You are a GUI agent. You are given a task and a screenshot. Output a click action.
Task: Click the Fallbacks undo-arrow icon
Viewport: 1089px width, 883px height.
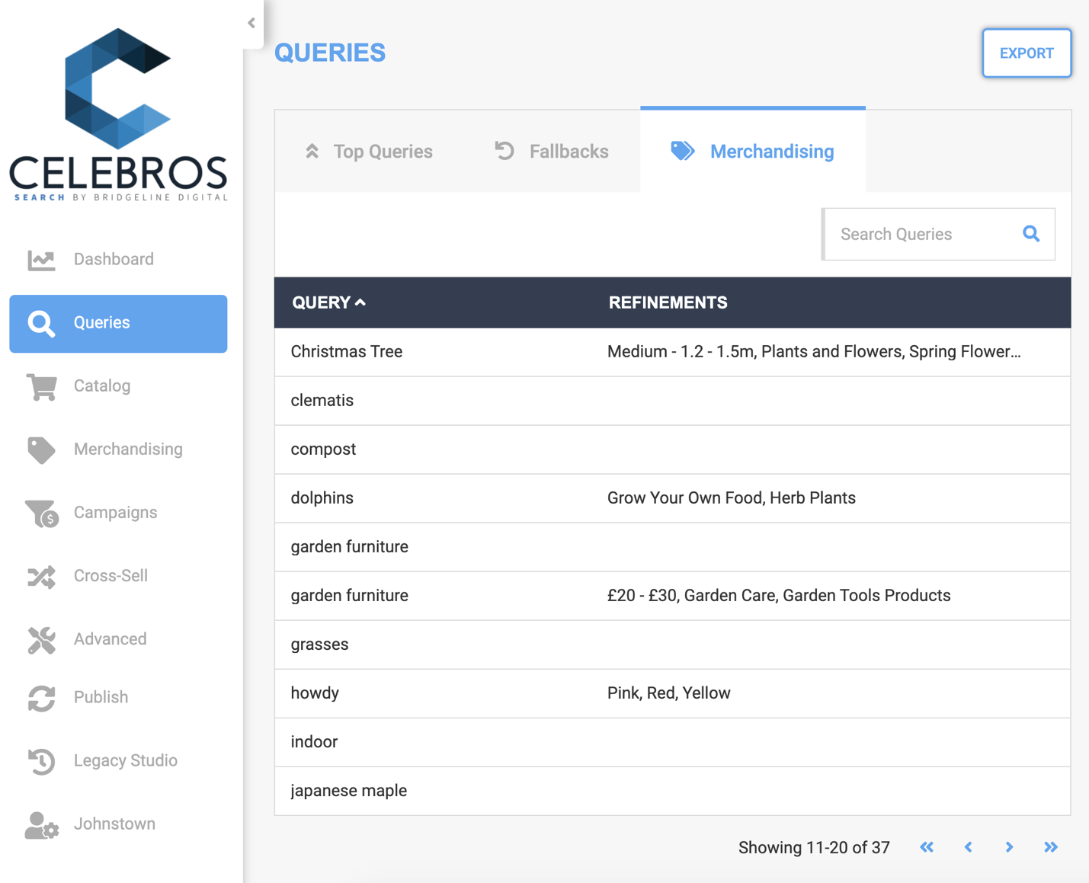504,151
